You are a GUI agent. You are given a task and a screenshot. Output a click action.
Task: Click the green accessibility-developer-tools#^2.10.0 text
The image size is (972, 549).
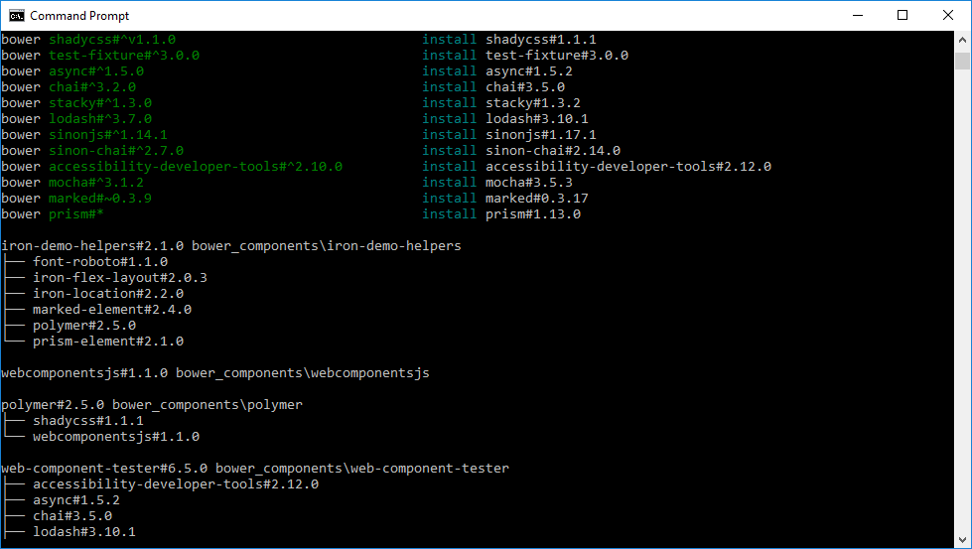[195, 167]
